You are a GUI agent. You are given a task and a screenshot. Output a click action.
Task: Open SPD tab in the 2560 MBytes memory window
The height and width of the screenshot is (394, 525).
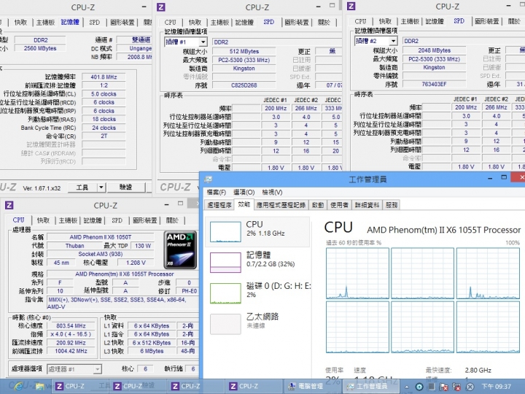(x=94, y=22)
